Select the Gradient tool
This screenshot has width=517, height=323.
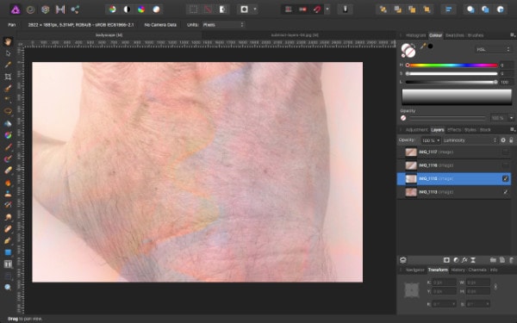click(8, 135)
